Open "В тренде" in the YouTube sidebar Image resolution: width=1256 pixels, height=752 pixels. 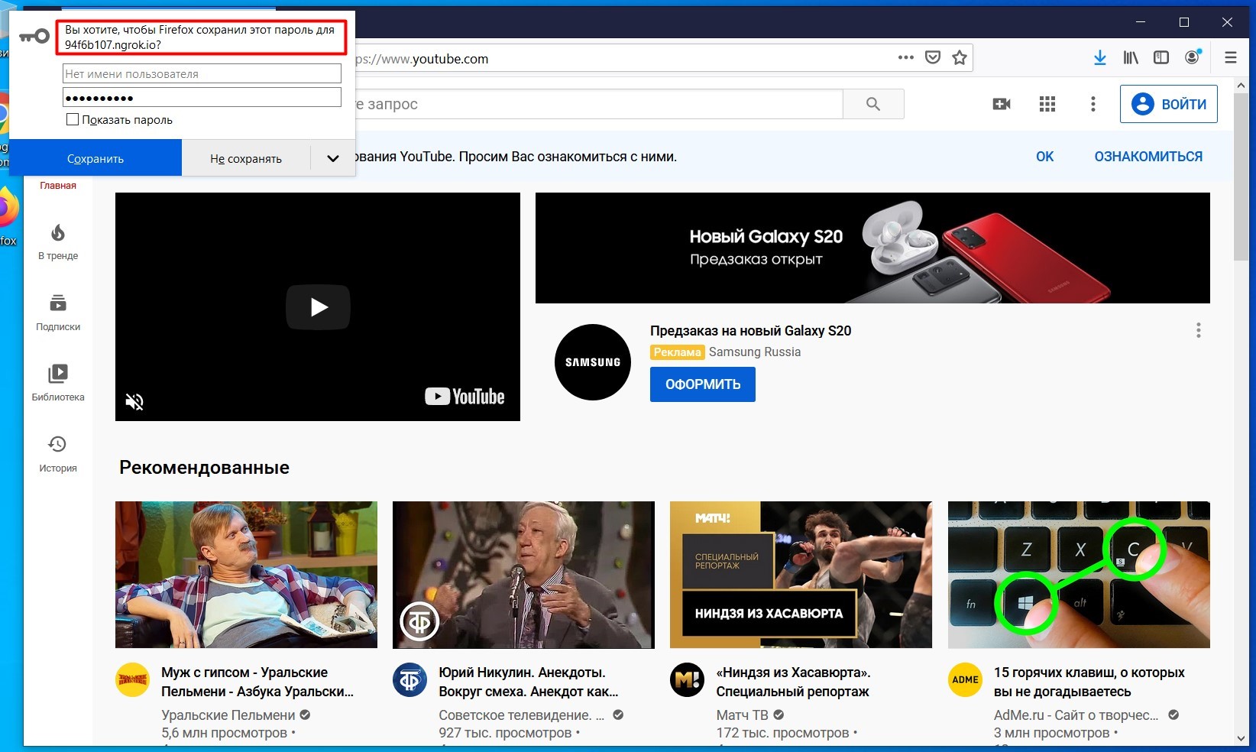click(58, 241)
